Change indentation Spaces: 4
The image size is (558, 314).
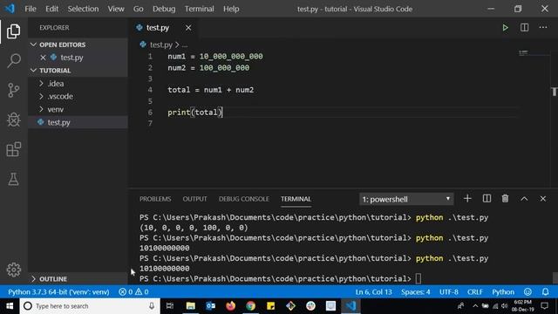[415, 292]
